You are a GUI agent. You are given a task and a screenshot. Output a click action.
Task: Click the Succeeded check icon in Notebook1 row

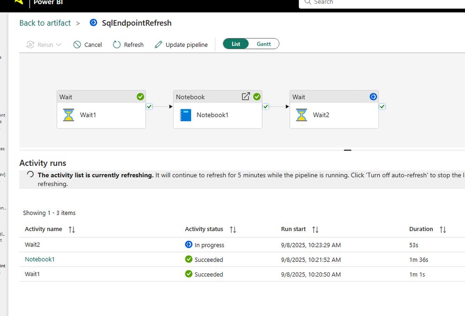click(x=189, y=259)
